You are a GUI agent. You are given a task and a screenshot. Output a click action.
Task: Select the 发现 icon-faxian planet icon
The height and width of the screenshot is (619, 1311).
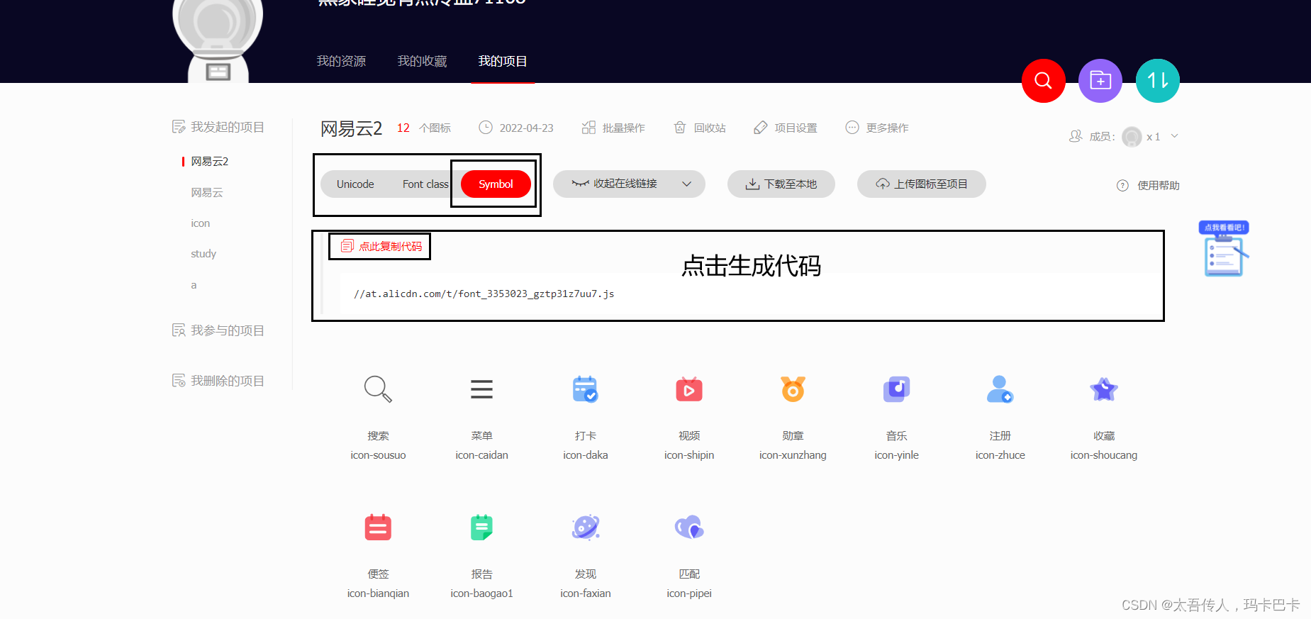(585, 528)
